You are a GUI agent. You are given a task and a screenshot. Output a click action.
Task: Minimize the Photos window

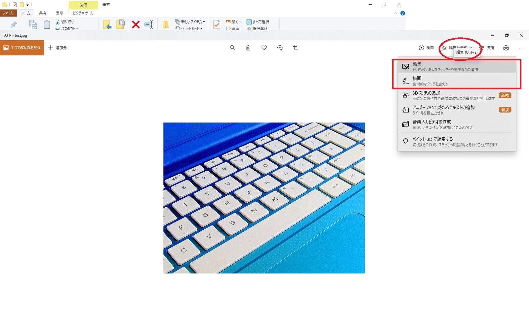click(x=492, y=35)
